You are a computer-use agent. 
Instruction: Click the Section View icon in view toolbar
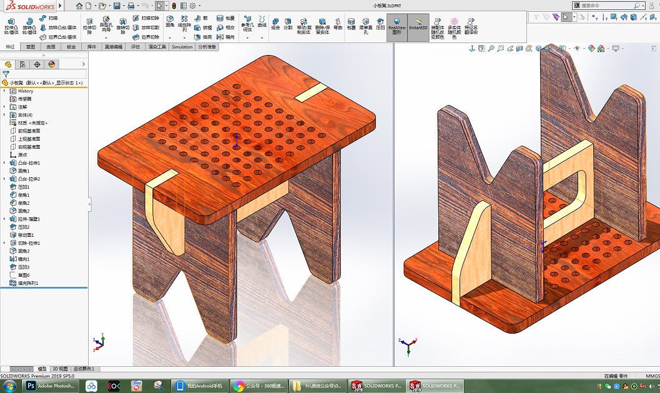tap(520, 49)
